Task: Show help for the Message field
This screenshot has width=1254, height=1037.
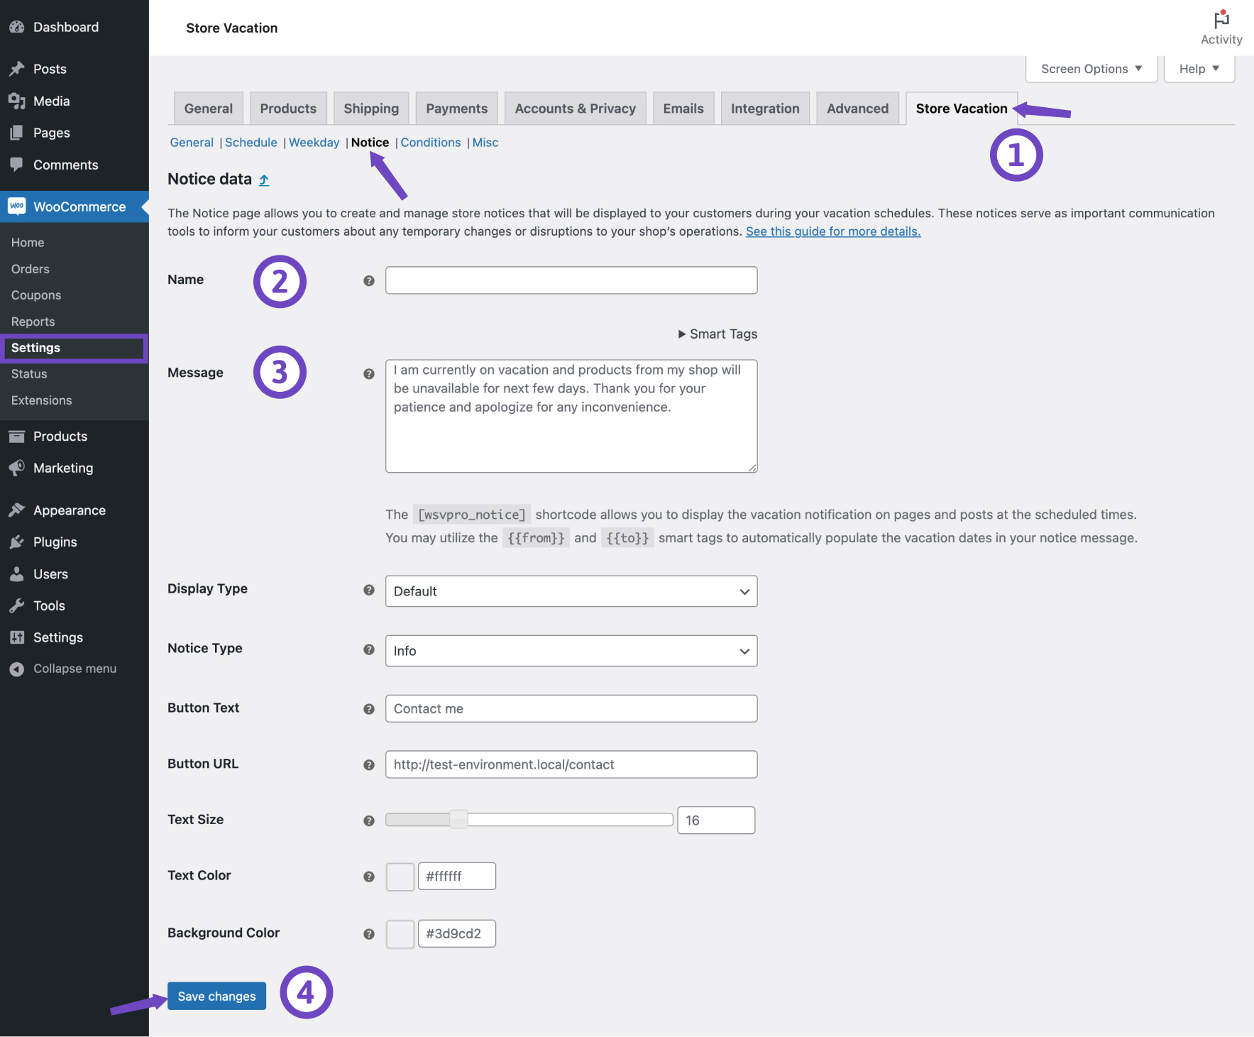Action: point(369,373)
